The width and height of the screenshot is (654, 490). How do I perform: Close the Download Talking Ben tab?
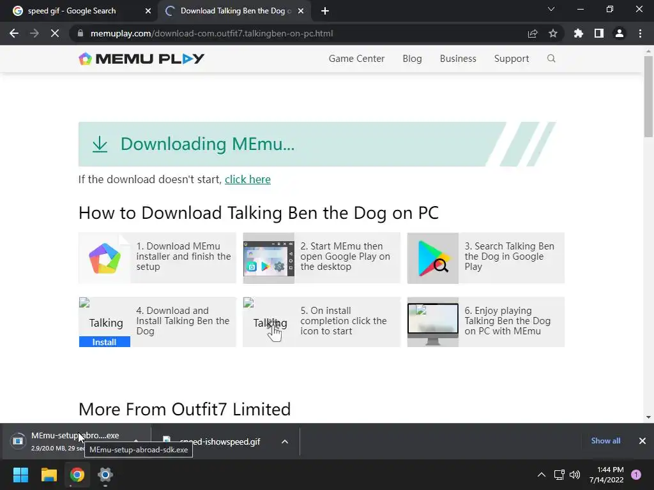(301, 11)
